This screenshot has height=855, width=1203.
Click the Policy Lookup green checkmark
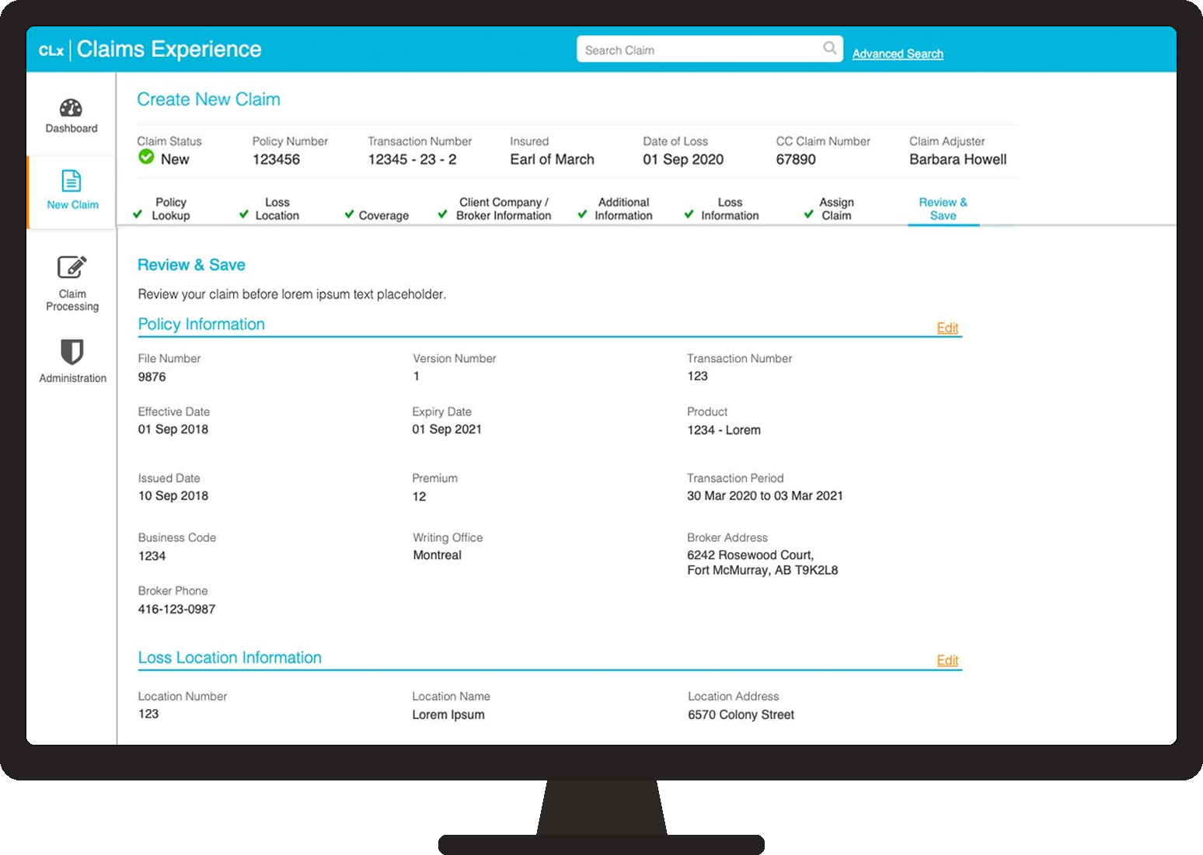(138, 214)
